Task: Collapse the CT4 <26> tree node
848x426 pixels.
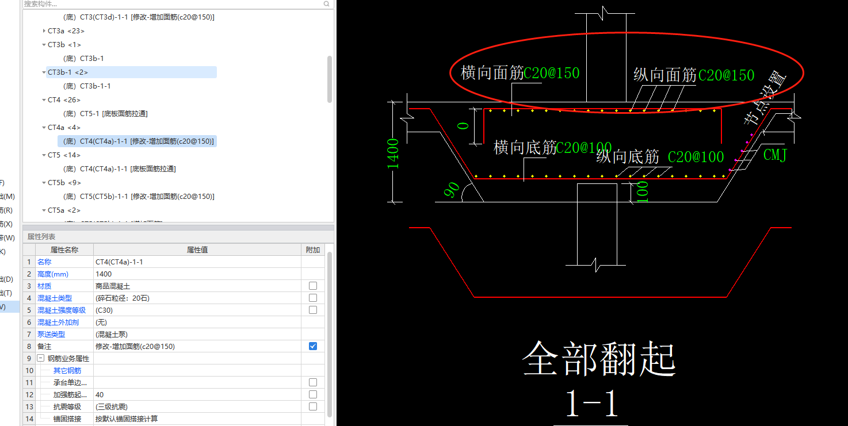Action: click(x=44, y=100)
